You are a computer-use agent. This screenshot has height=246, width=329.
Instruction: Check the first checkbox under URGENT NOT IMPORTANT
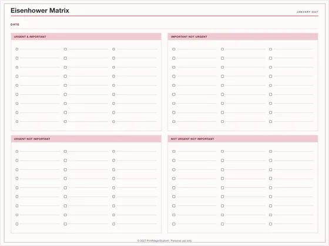coord(17,151)
